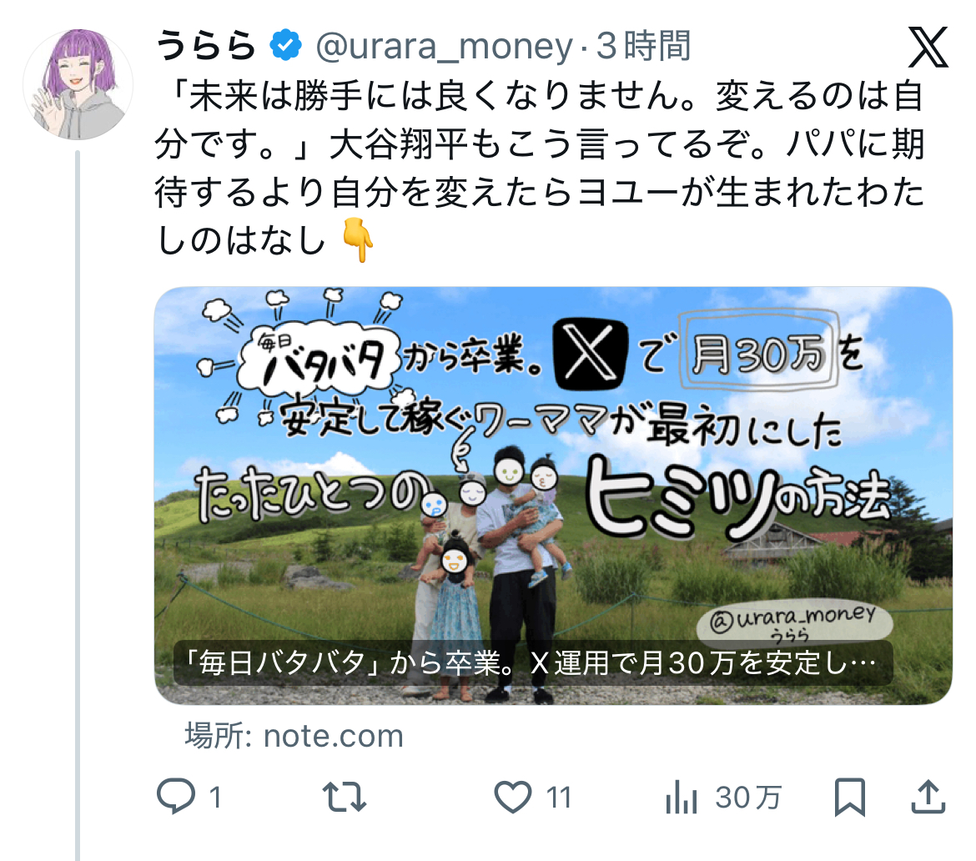Click the blue verified checkmark badge
Viewport: 976px width, 861px height.
(285, 45)
